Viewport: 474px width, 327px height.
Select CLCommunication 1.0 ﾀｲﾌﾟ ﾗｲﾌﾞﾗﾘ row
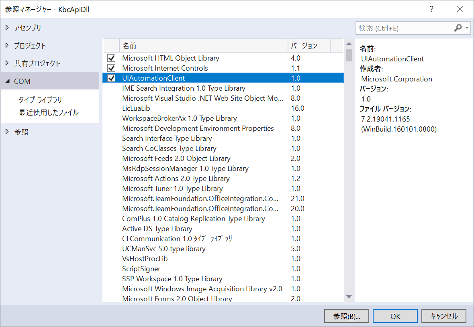click(223, 238)
